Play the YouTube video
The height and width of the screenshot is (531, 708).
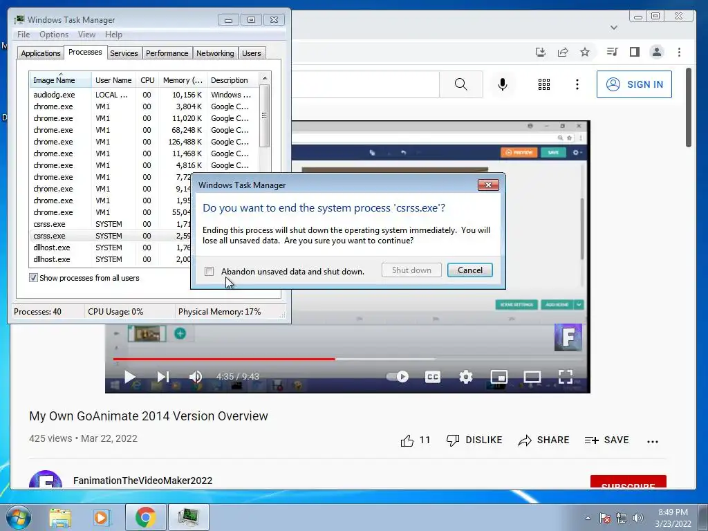[129, 377]
